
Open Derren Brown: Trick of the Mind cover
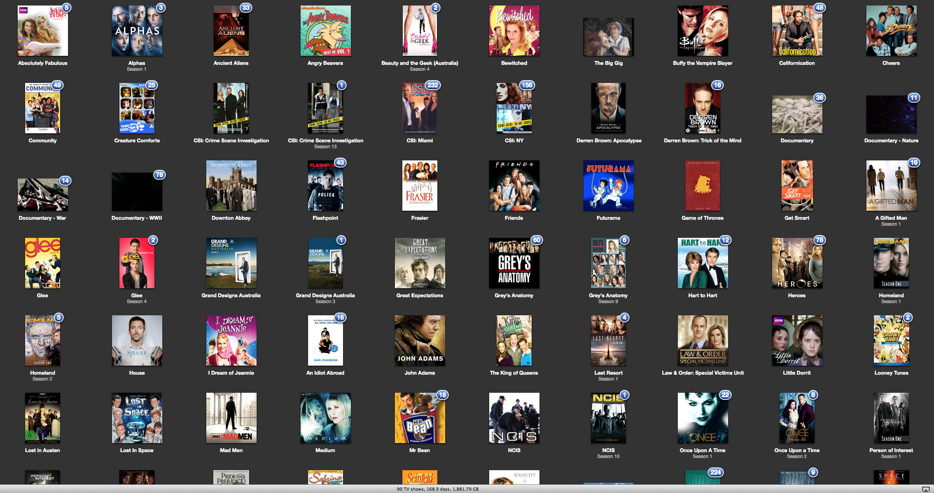tap(703, 108)
